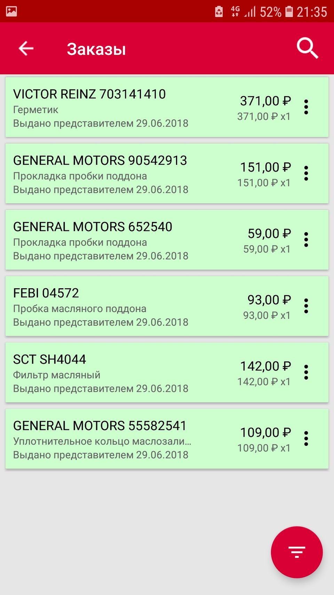334x595 pixels.
Task: Open the red filter floating button
Action: [296, 552]
